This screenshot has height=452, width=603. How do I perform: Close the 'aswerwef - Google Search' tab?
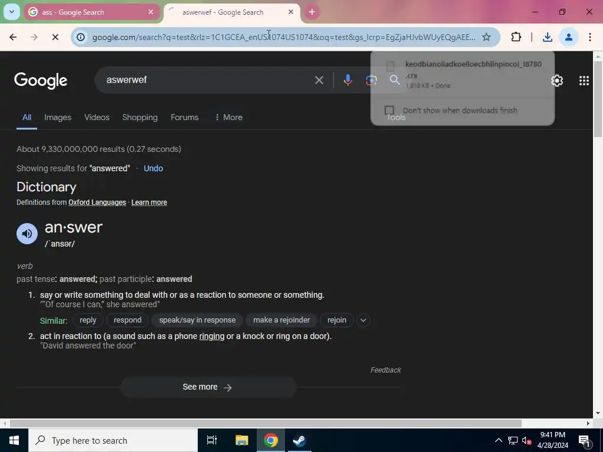tap(291, 12)
